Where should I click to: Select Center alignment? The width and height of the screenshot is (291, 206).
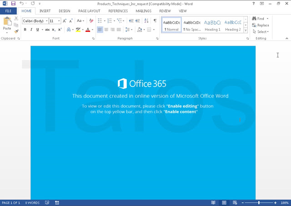point(106,30)
